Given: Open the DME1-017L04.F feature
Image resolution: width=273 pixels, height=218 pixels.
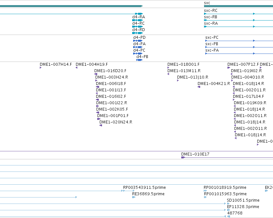Looking at the screenshot, I should (234, 100).
